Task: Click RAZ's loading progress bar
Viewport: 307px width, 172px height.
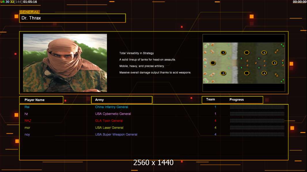Action: [x=257, y=121]
